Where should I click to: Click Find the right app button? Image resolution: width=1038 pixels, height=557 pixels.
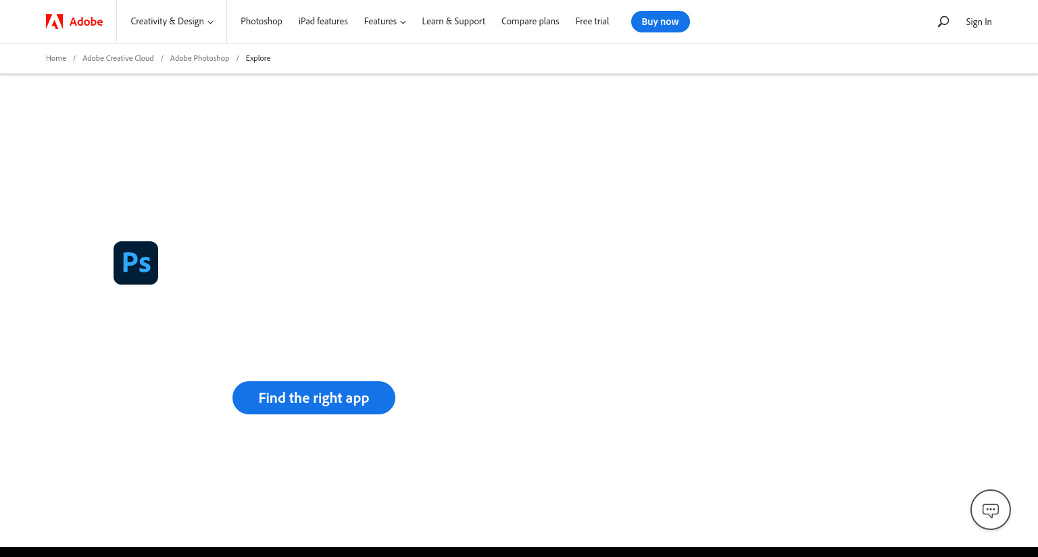coord(314,398)
